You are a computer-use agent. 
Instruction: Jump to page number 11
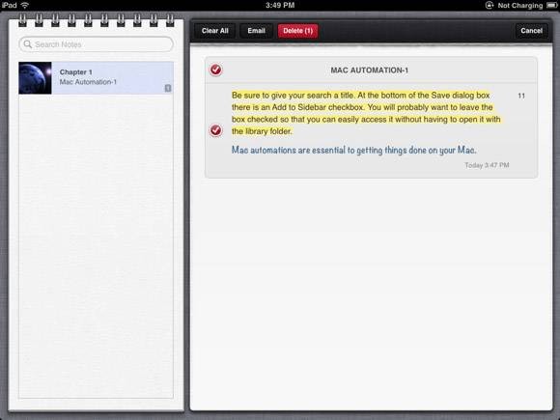[x=521, y=96]
